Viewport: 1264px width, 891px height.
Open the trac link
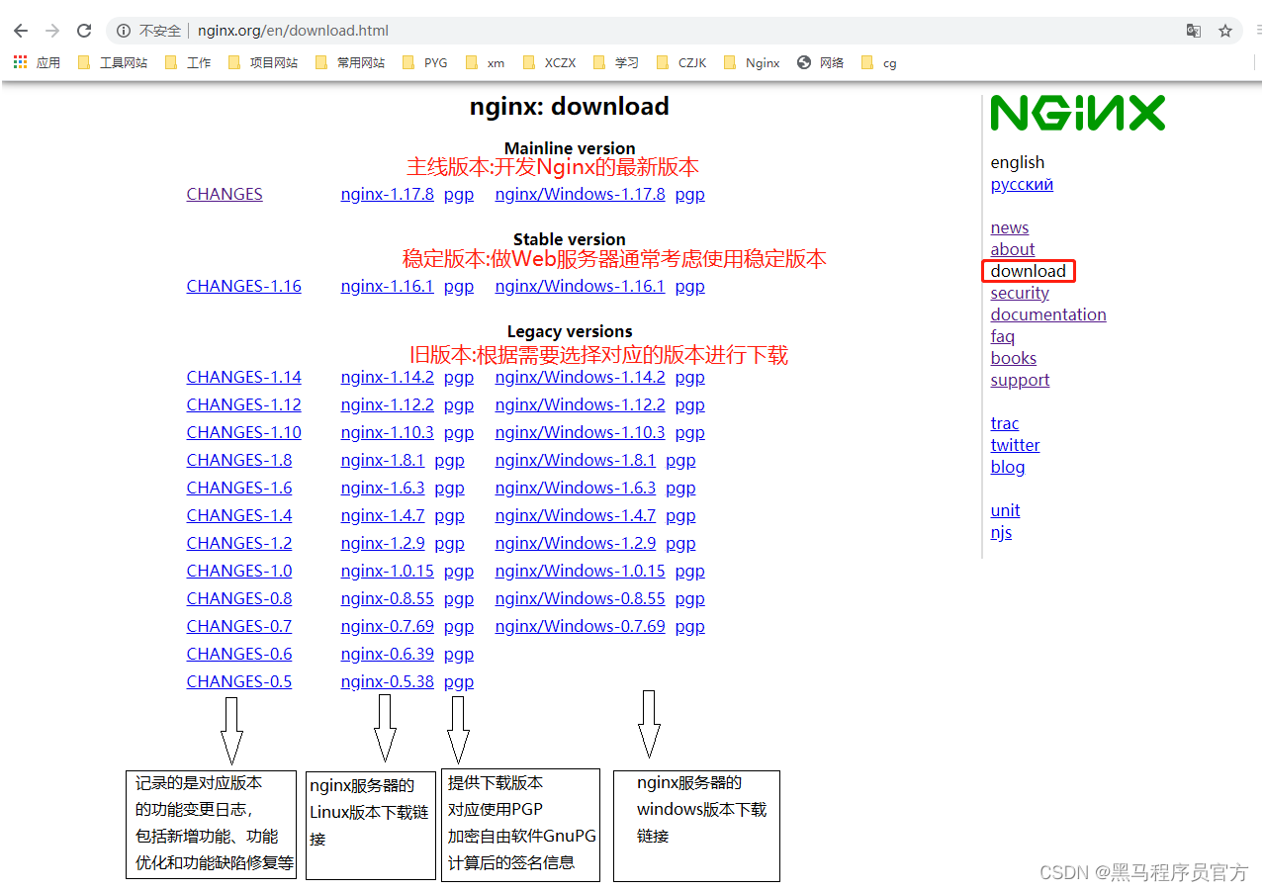coord(1005,423)
